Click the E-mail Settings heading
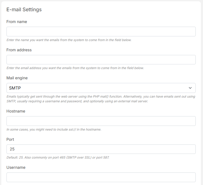Screen dimensions: 203x185 pyautogui.click(x=24, y=10)
